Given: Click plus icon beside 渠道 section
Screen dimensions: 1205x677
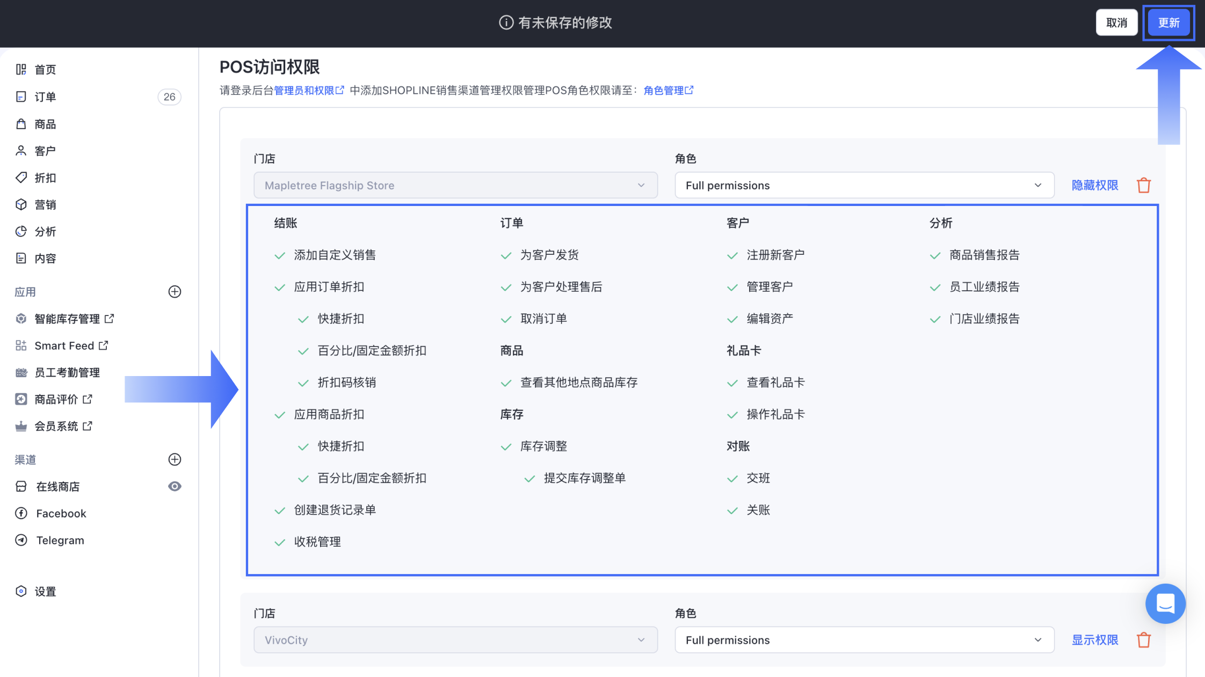Looking at the screenshot, I should point(175,460).
